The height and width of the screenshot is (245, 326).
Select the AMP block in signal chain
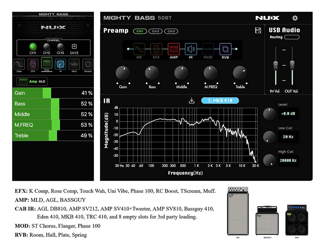click(x=174, y=49)
